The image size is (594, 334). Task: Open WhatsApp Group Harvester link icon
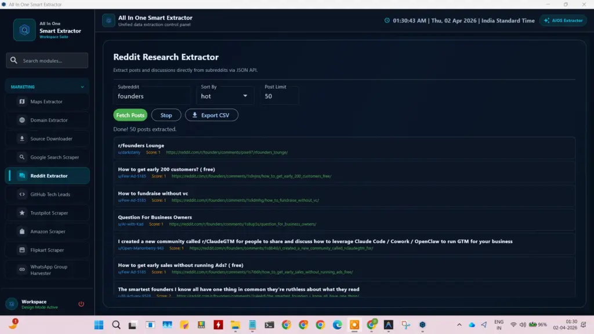pyautogui.click(x=22, y=270)
